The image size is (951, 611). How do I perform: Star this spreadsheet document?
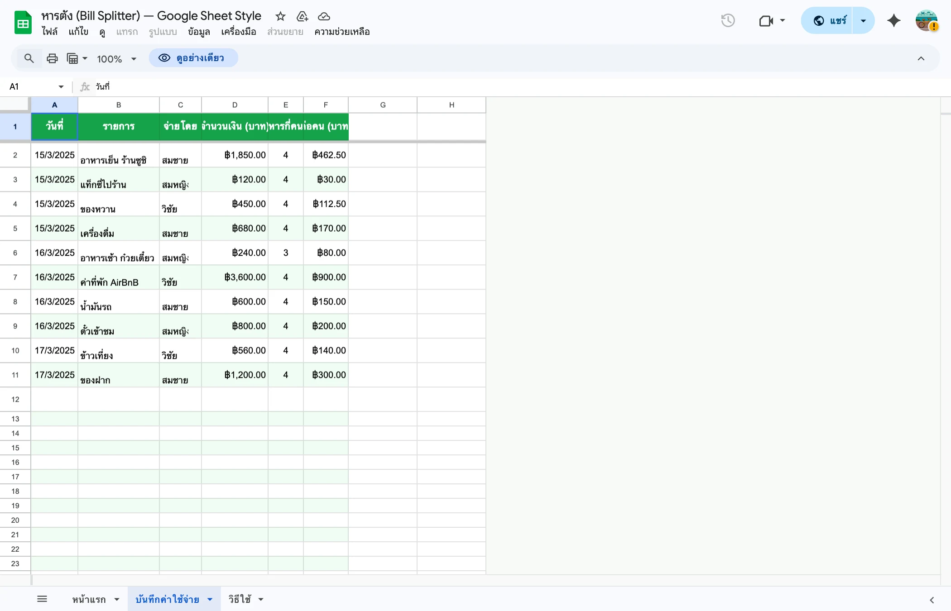click(280, 16)
